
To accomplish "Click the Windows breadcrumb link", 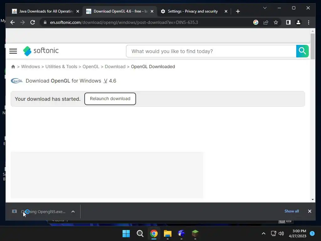I will coord(30,67).
